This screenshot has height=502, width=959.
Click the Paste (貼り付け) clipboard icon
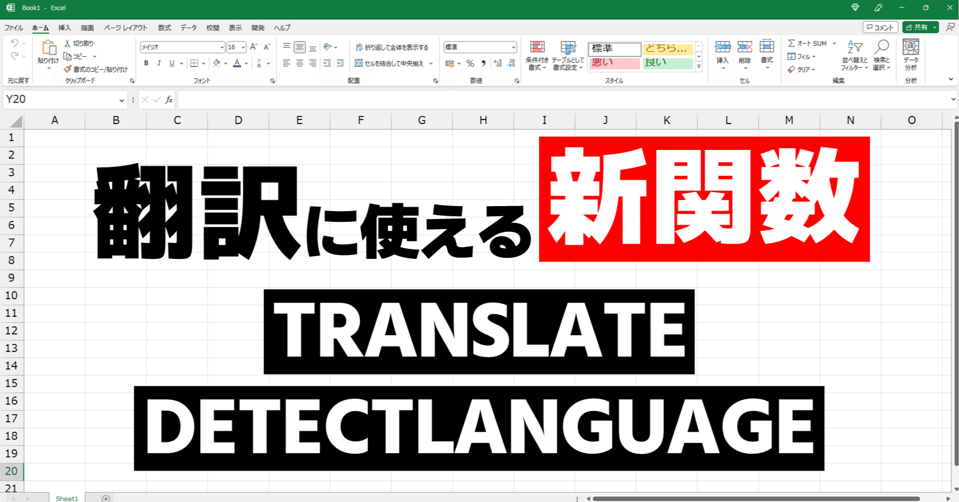pyautogui.click(x=48, y=48)
